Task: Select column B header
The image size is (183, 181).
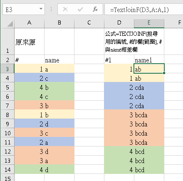Action: click(x=59, y=22)
